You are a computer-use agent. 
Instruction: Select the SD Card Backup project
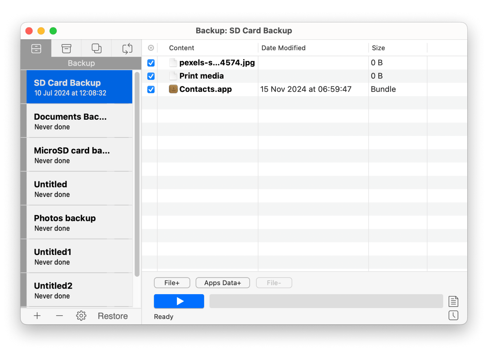(x=79, y=87)
